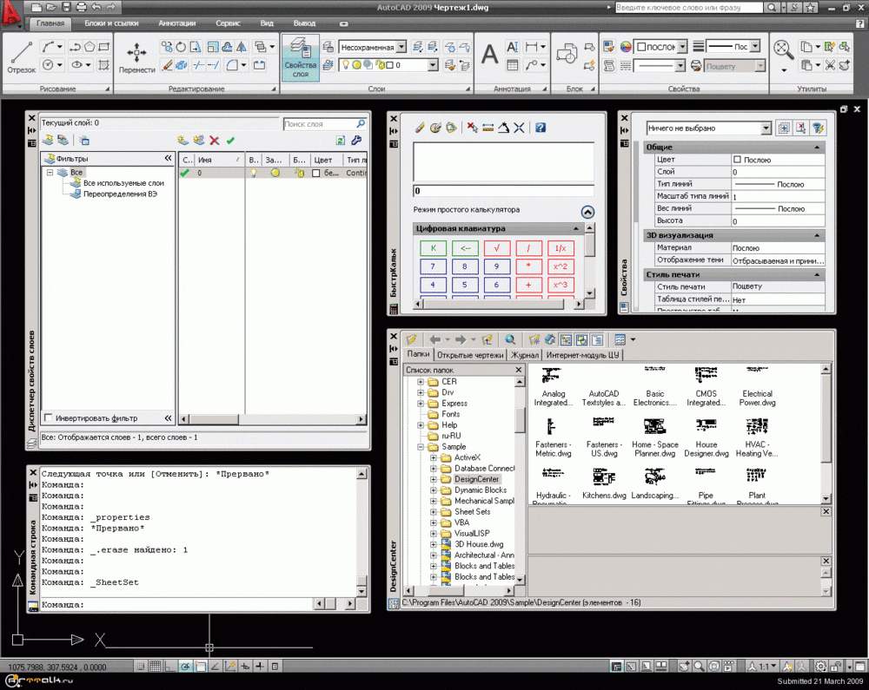Expand the CER folder in the tree
Viewport: 869px width, 690px height.
pyautogui.click(x=421, y=382)
